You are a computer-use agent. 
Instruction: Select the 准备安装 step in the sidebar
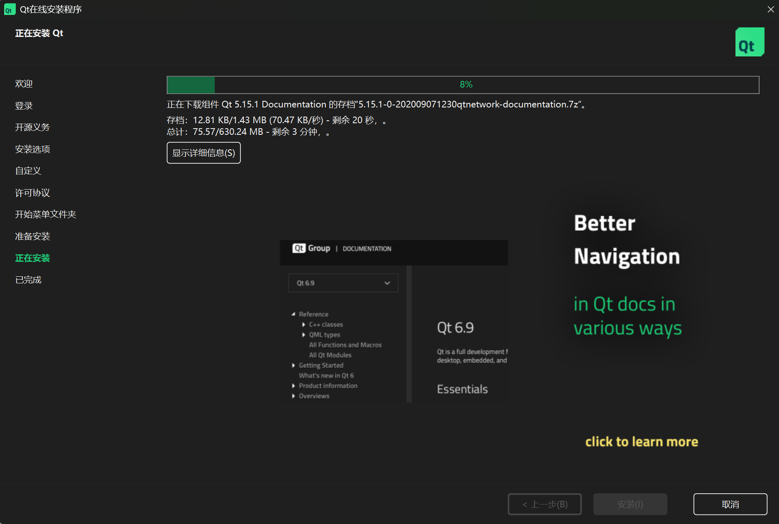coord(32,236)
